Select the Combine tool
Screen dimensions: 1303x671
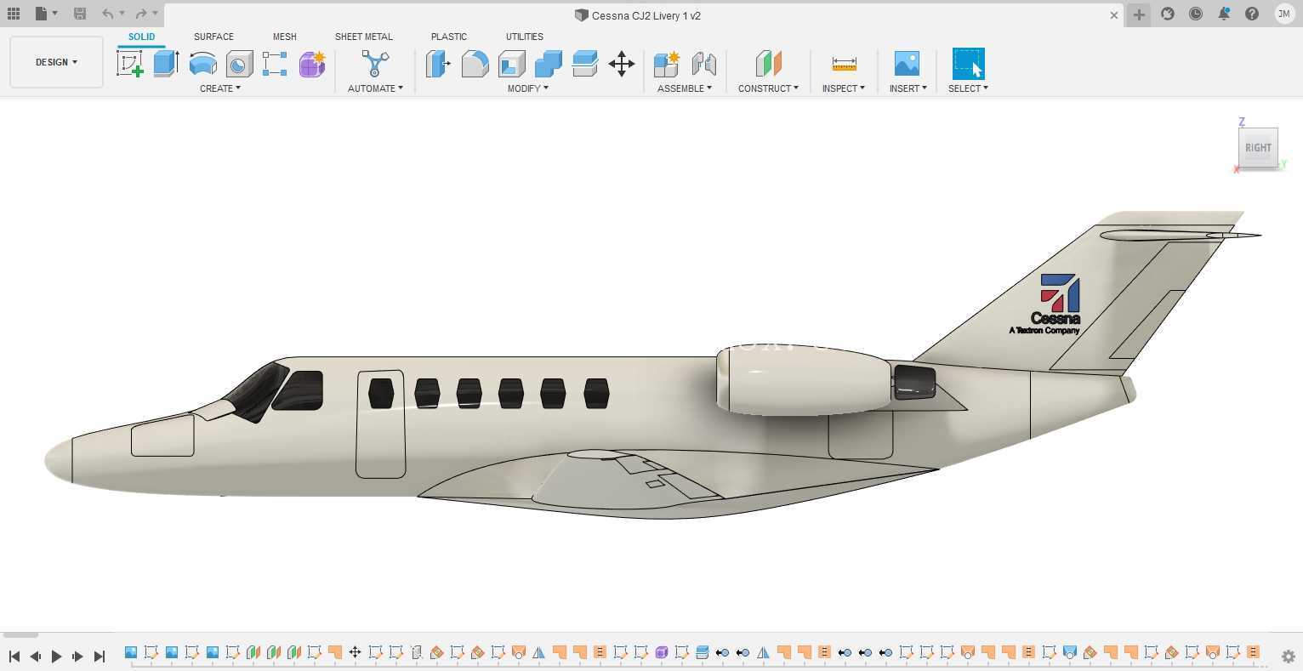[x=548, y=64]
